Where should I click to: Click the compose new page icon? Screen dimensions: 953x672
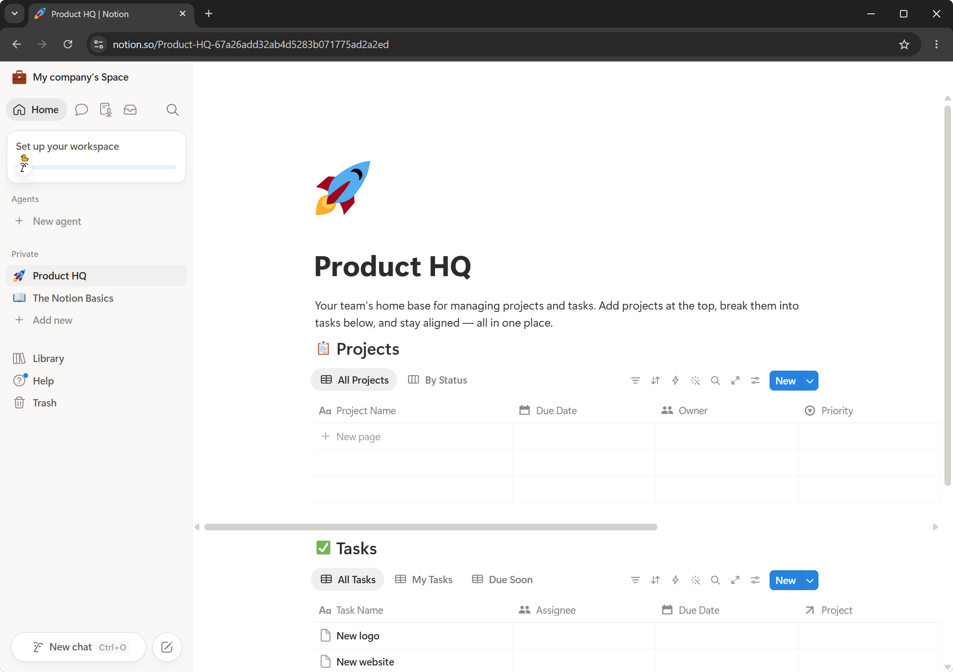[167, 647]
